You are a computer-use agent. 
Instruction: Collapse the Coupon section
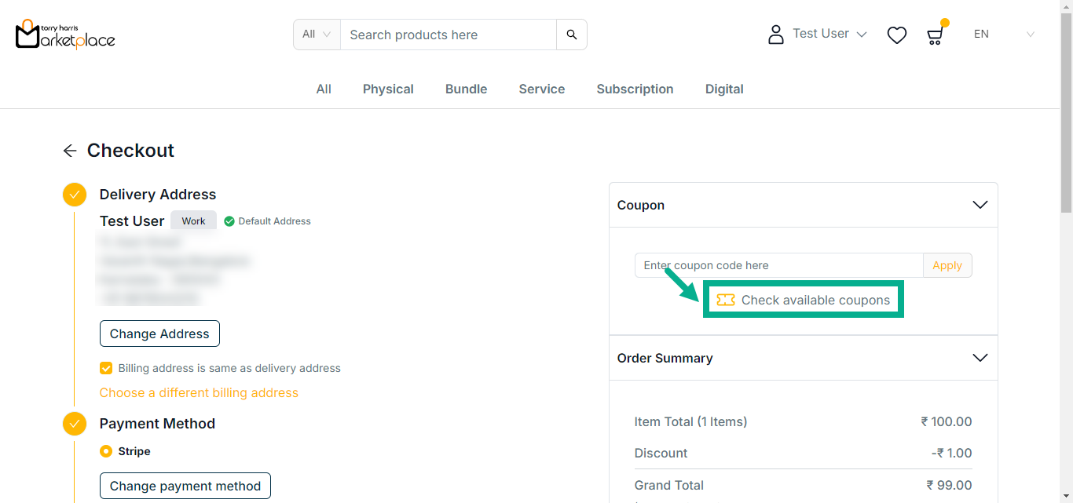tap(980, 205)
